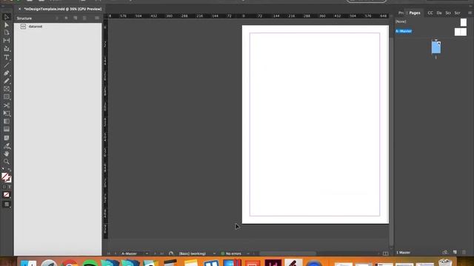
Task: Close the InDesignTemplate.indd document tab
Action: (x=20, y=9)
